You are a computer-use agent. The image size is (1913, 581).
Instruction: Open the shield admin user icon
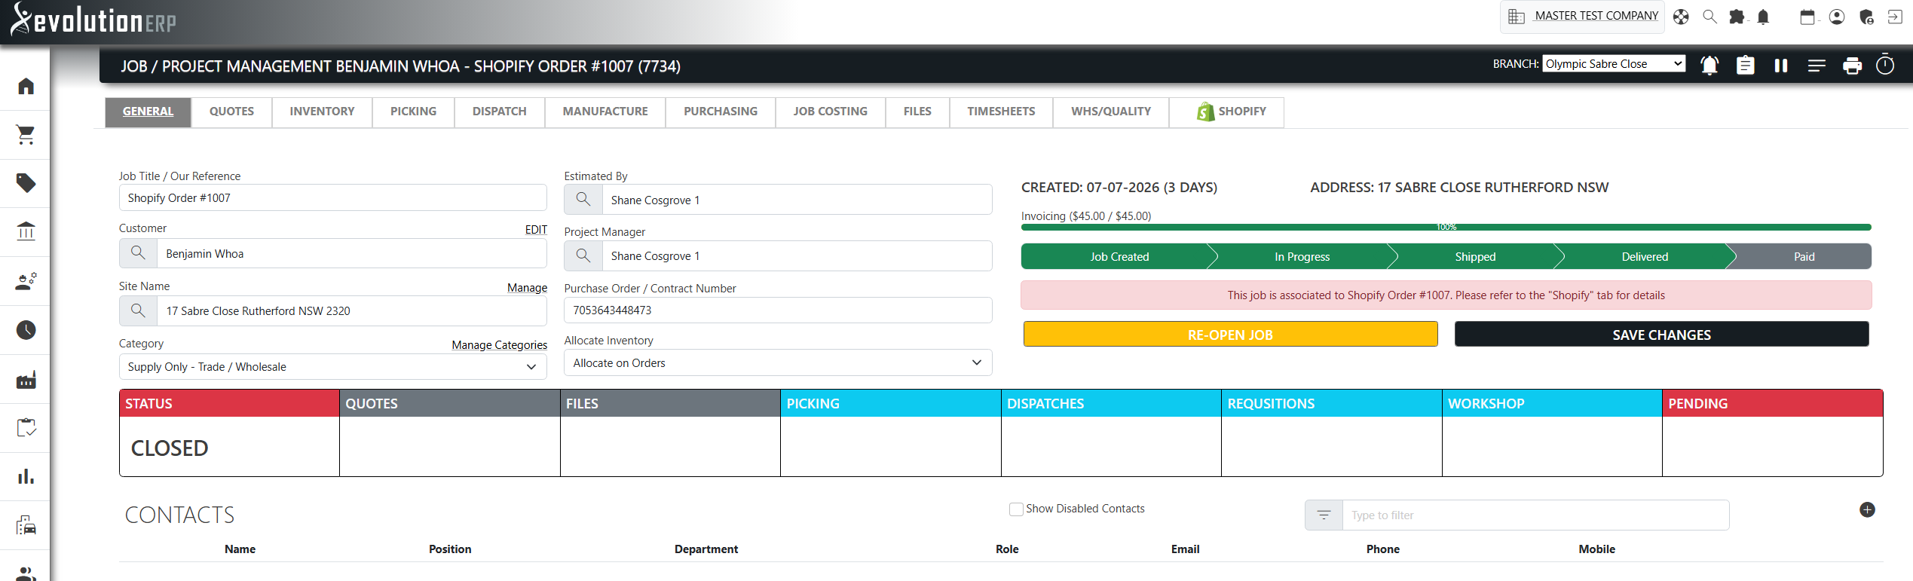coord(1866,17)
